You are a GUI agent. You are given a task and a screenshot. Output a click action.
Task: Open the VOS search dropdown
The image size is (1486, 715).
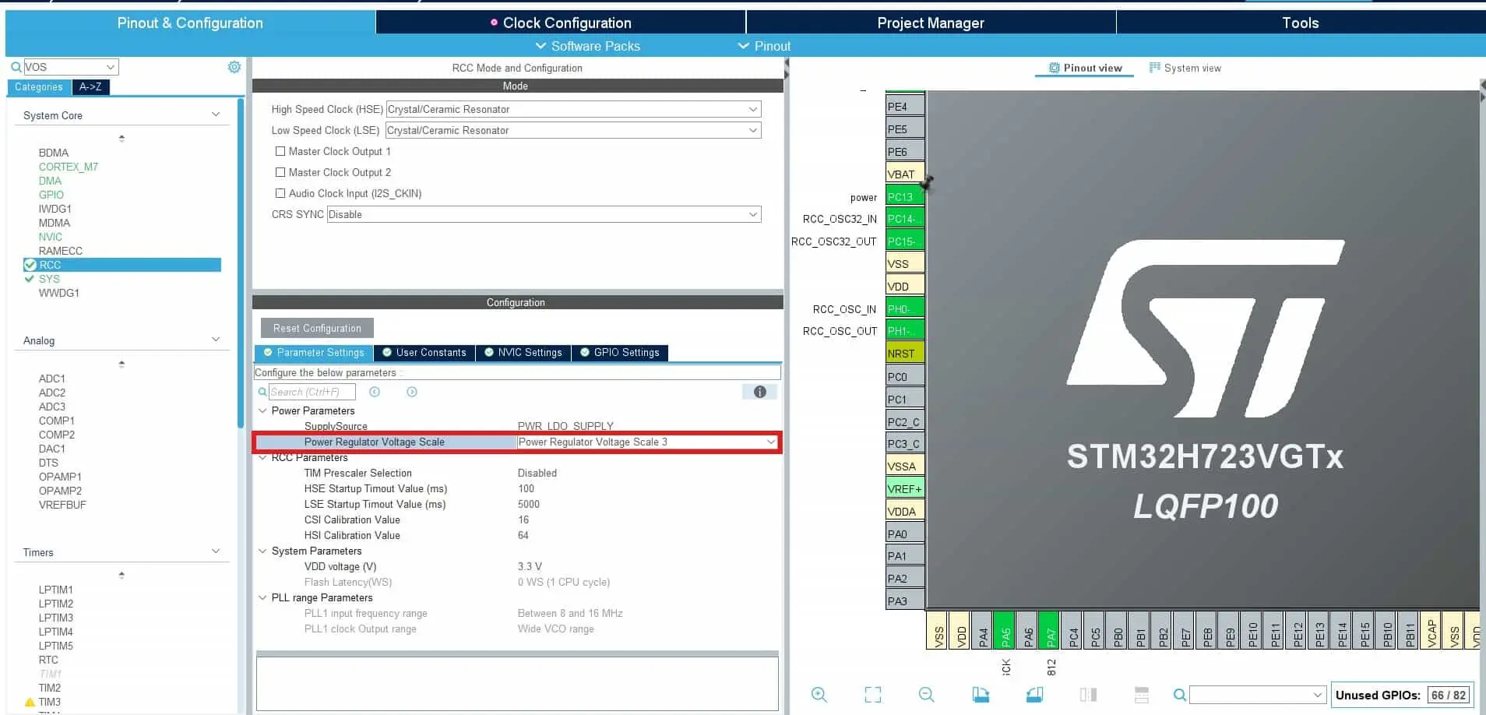[111, 67]
